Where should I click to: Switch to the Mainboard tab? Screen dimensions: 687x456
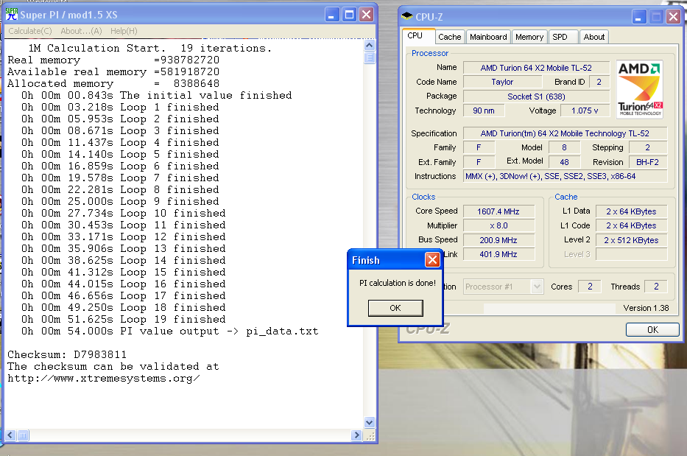(488, 37)
